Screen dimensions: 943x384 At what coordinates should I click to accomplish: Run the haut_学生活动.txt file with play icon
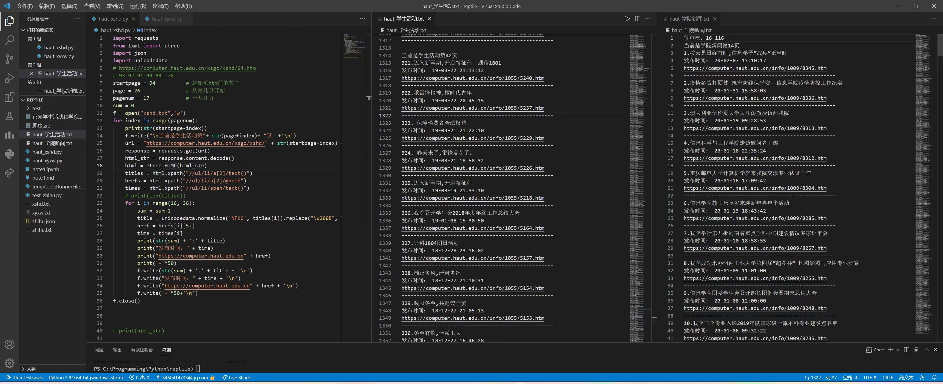coord(627,19)
